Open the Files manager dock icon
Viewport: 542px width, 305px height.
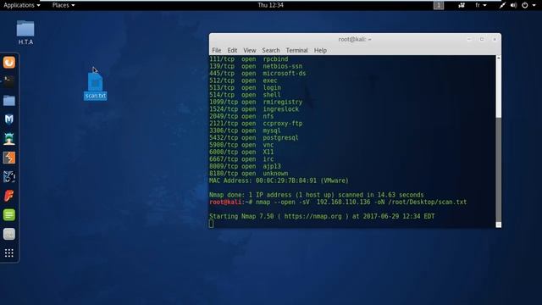9,101
